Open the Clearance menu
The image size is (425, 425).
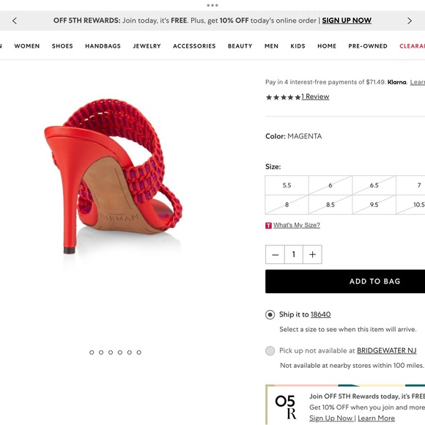pos(412,46)
